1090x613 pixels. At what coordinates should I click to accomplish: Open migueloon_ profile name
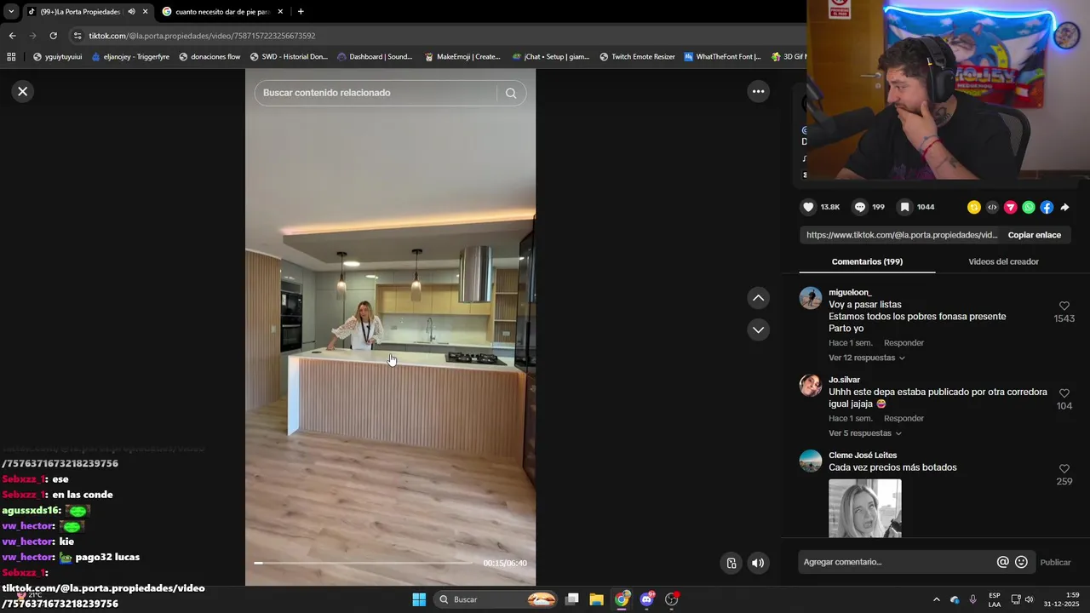pos(850,292)
